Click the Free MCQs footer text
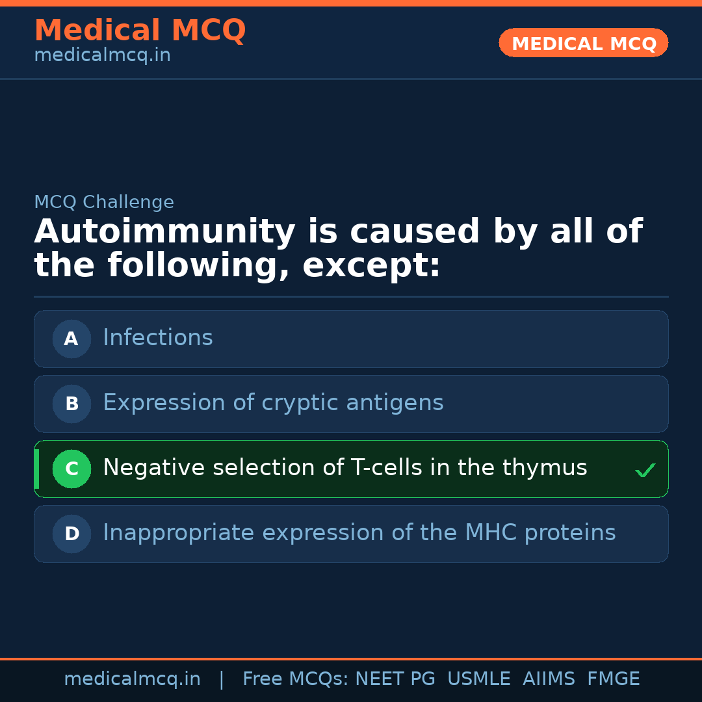Screen dimensions: 702x702 [x=295, y=679]
